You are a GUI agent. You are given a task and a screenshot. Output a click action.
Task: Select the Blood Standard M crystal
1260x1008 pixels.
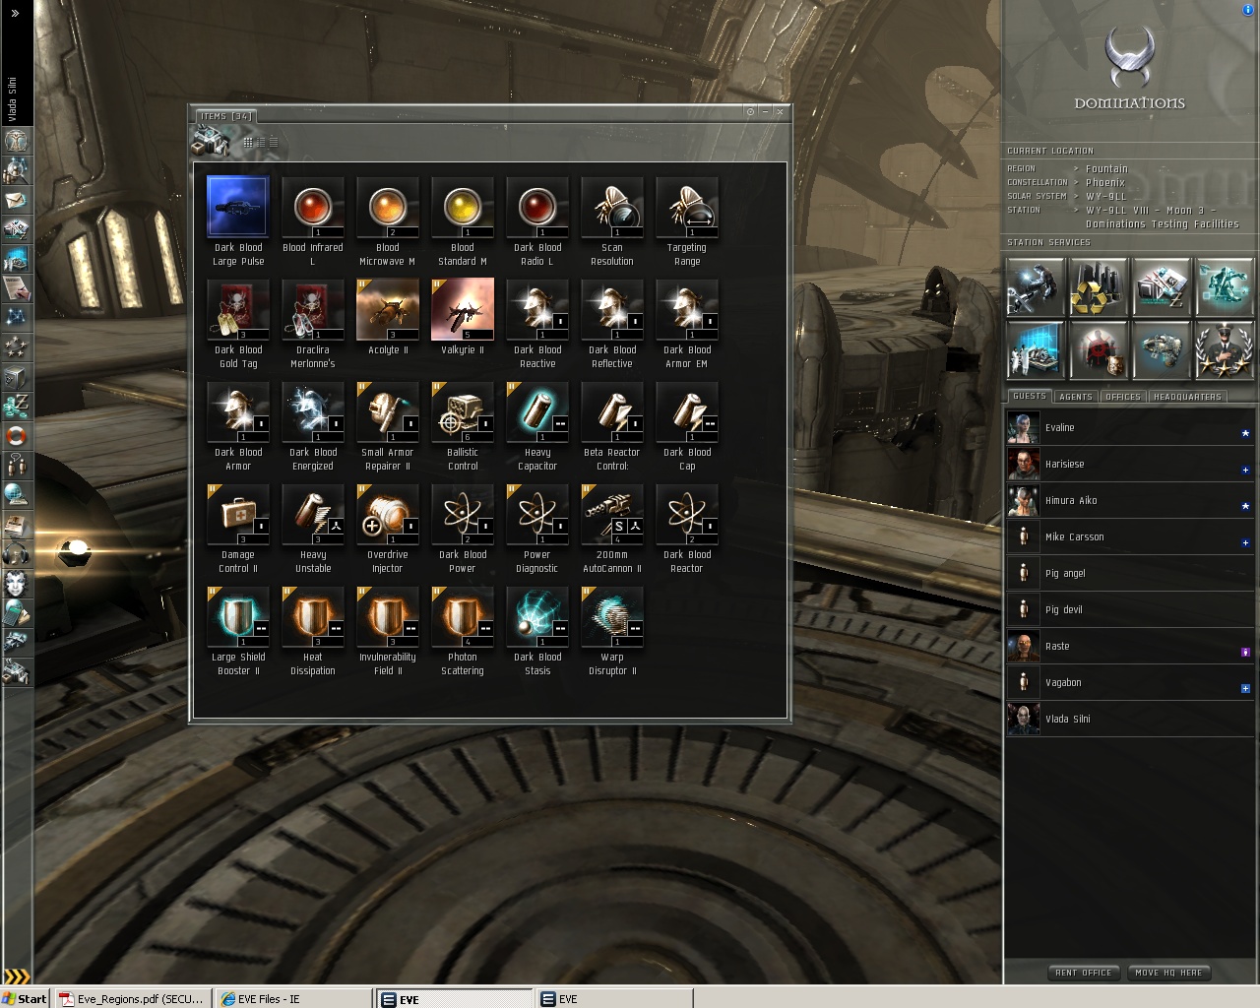click(x=463, y=222)
